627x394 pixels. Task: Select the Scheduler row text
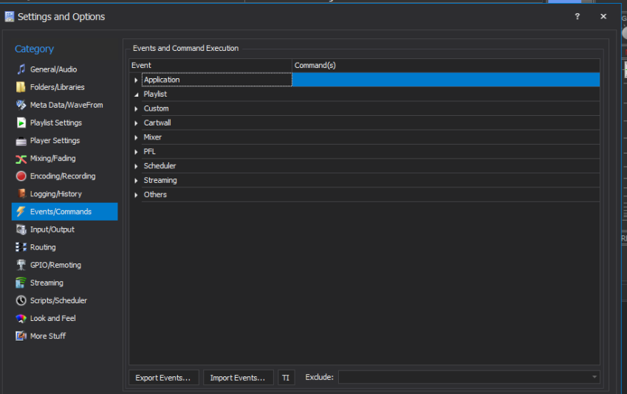pyautogui.click(x=160, y=166)
